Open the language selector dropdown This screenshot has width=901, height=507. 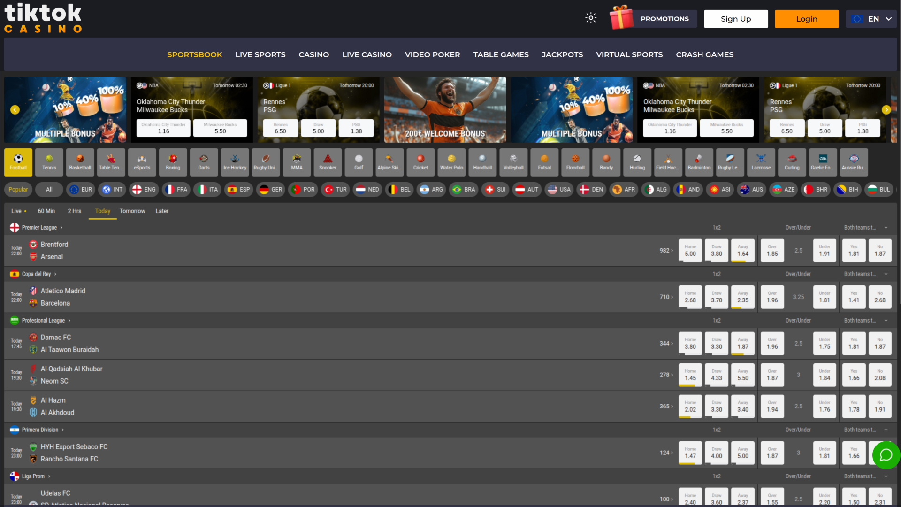pos(871,19)
